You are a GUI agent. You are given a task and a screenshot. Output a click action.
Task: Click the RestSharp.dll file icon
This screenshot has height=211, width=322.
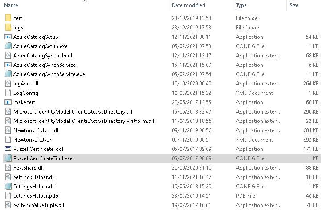(x=8, y=168)
